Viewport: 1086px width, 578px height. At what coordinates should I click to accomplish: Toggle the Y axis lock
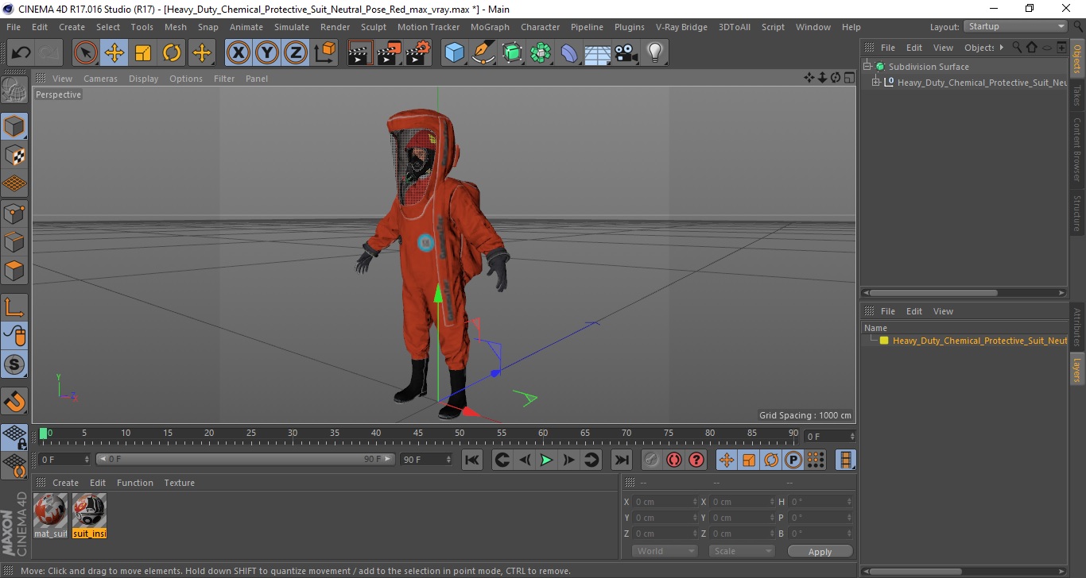[x=266, y=53]
